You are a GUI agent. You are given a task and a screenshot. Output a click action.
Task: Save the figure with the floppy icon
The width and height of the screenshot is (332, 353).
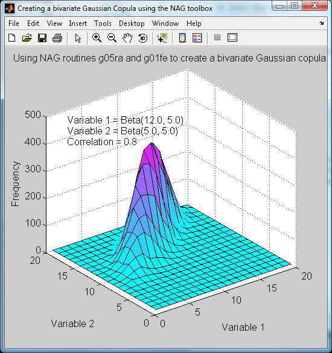point(42,38)
